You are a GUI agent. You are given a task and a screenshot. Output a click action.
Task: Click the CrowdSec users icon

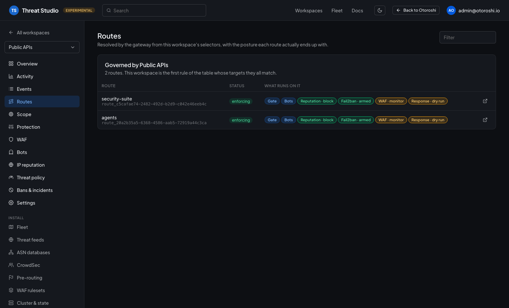(11, 265)
